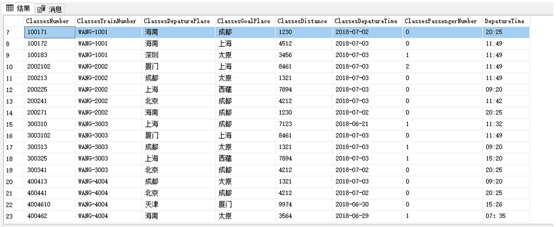The width and height of the screenshot is (556, 227).
Task: Select WANG-3003 cell in row 15
Action: 108,124
